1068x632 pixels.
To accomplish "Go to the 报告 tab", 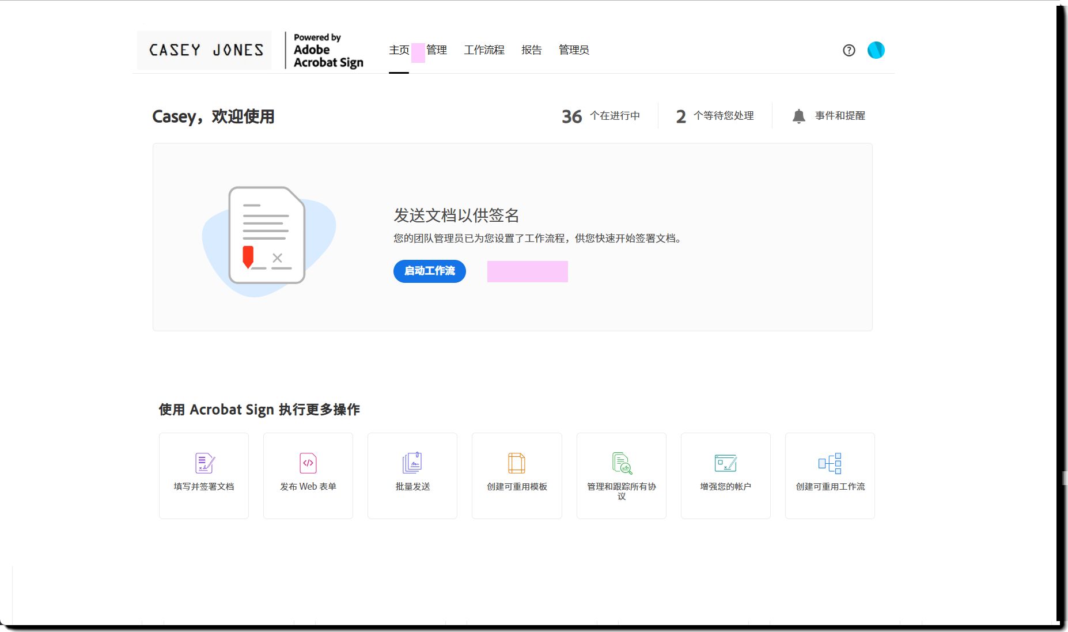I will coord(531,50).
